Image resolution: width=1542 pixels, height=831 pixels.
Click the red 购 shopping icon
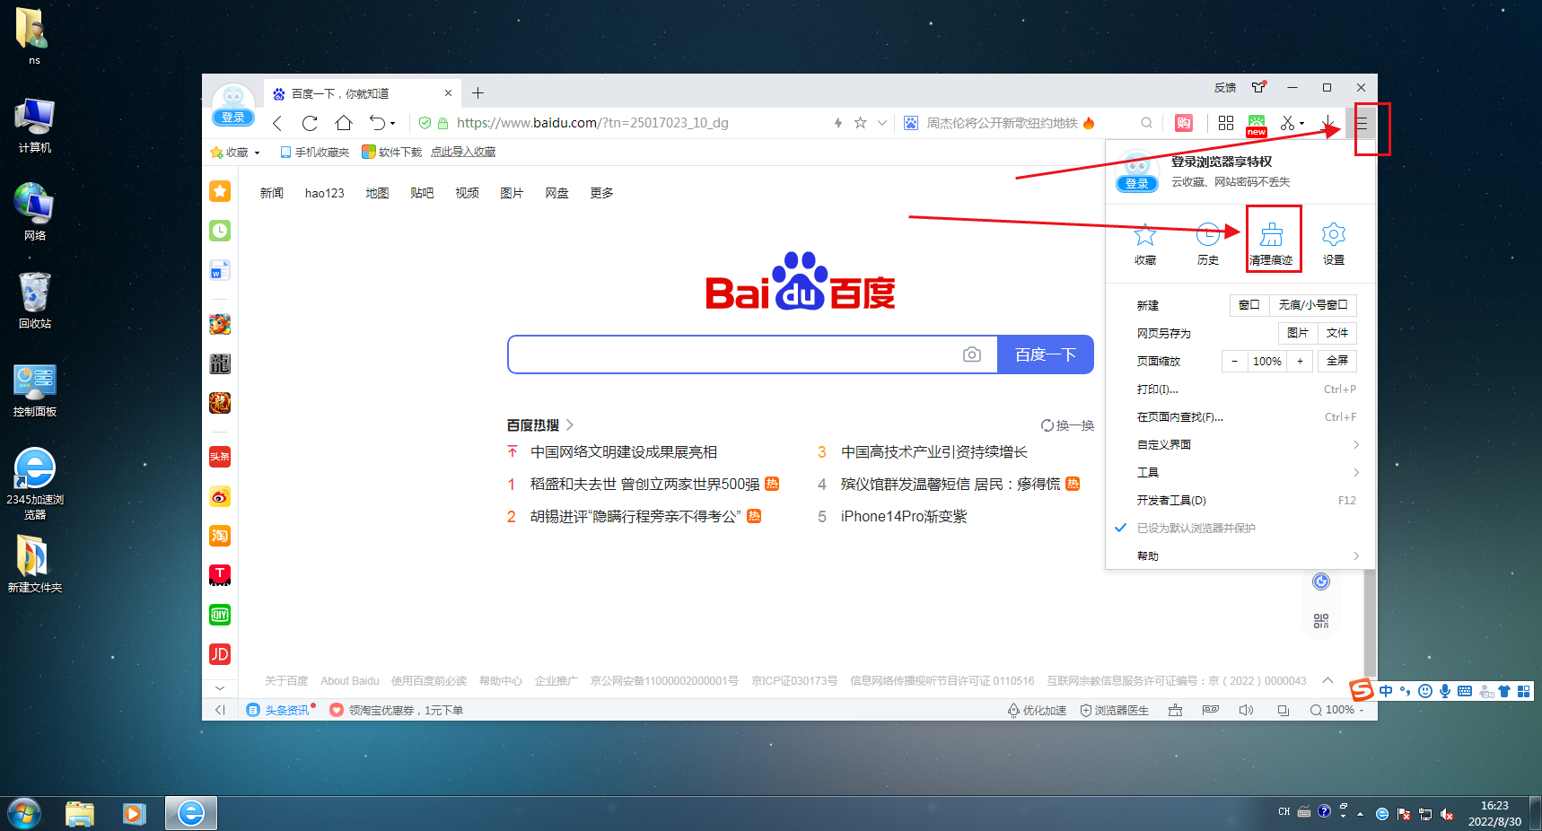(x=1184, y=123)
